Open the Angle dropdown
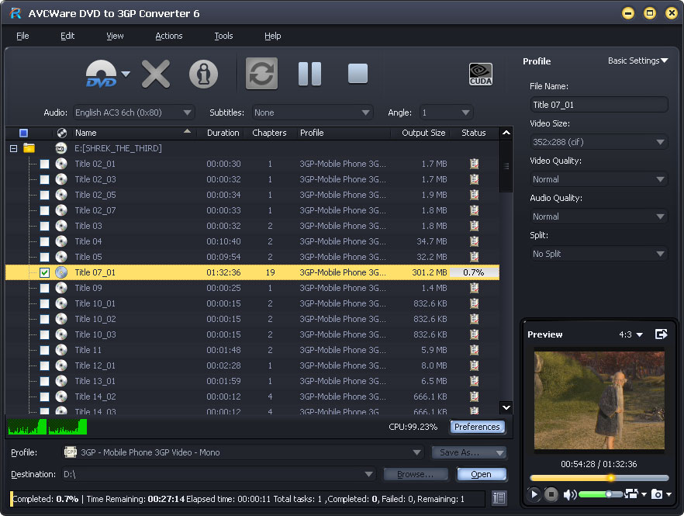The height and width of the screenshot is (516, 684). (446, 113)
